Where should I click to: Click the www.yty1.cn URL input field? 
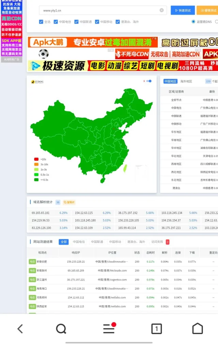point(99,10)
